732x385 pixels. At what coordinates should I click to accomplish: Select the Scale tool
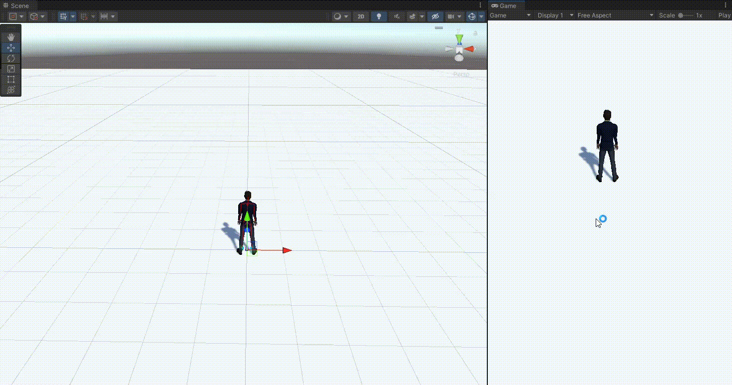[11, 69]
